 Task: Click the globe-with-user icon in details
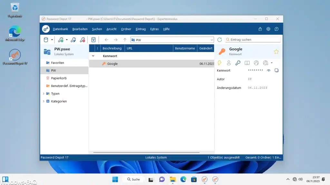[x=266, y=63]
